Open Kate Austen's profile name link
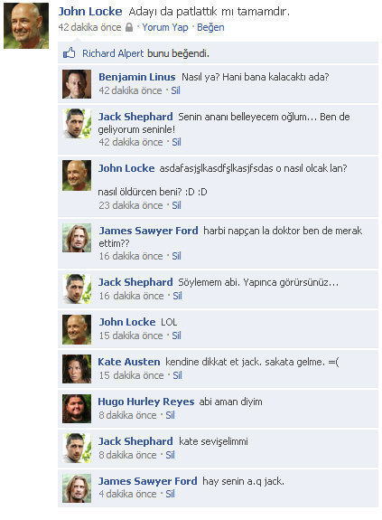 coord(129,362)
